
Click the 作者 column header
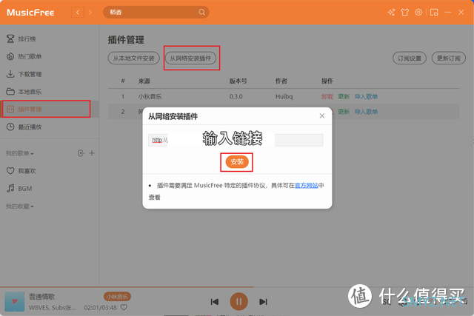(281, 81)
